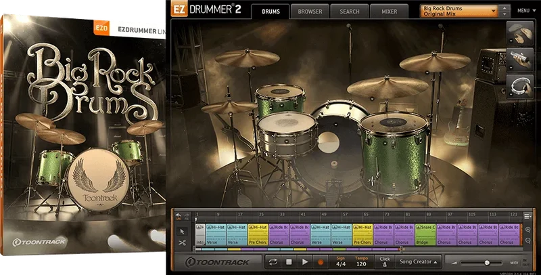Click bar 17 on the timeline ruler
Viewport: 541px width, 275px height.
click(x=240, y=215)
